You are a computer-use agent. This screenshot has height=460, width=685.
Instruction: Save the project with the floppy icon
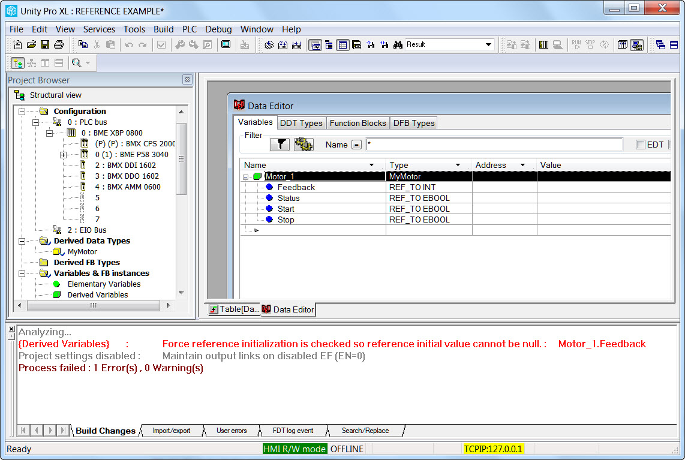[44, 44]
